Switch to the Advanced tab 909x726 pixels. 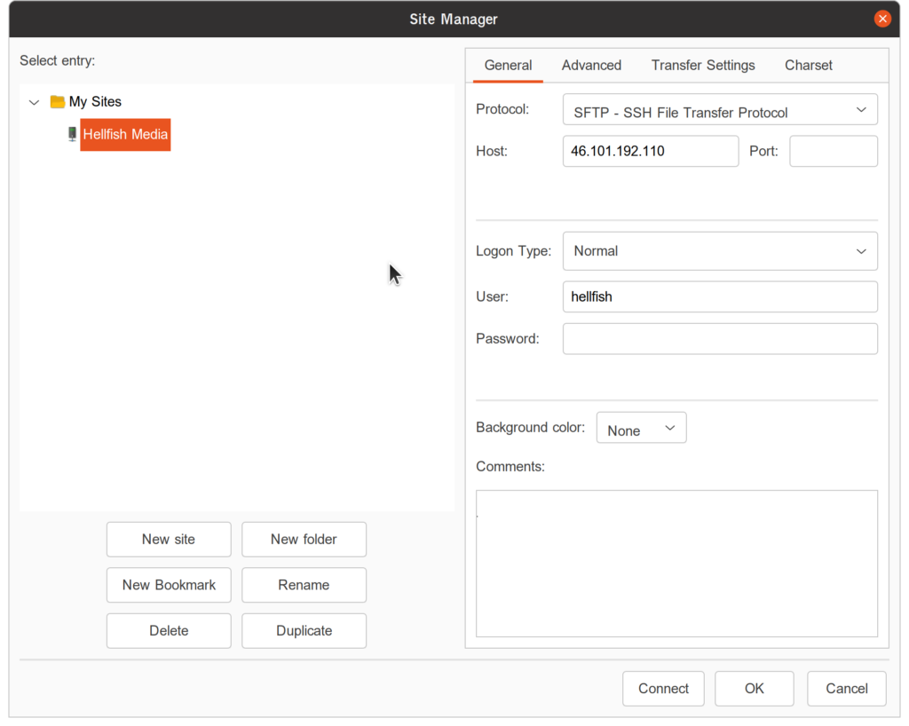pyautogui.click(x=591, y=65)
